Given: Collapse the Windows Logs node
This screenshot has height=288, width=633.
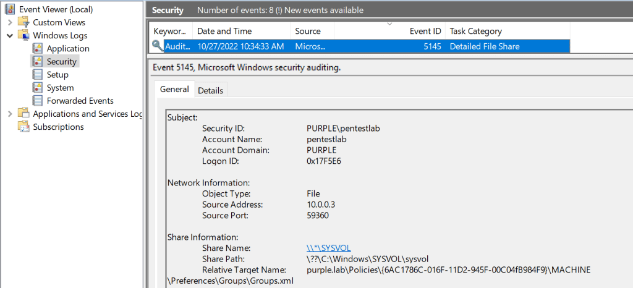Looking at the screenshot, I should tap(10, 35).
